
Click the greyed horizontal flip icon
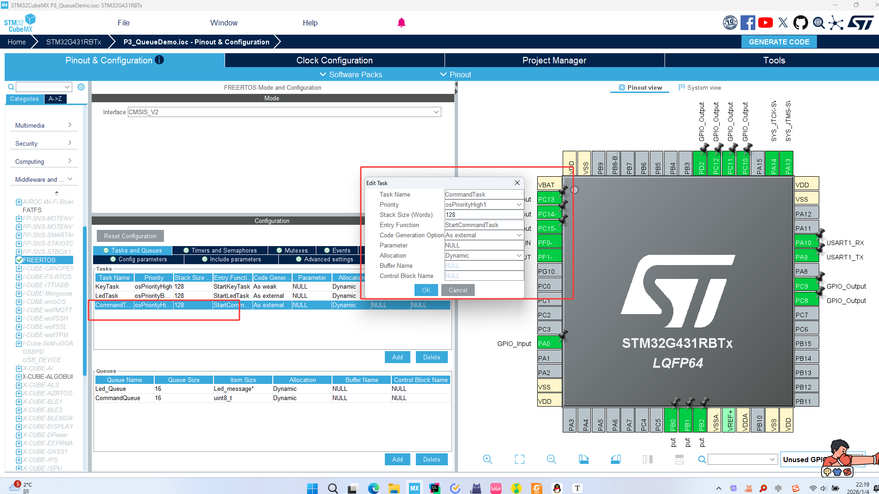[x=647, y=459]
